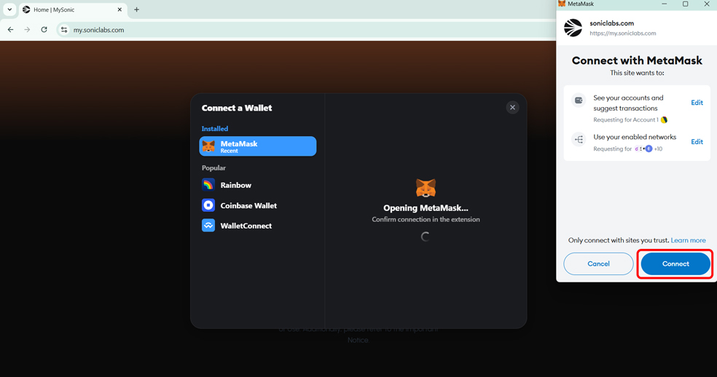Viewport: 717px width, 377px height.
Task: Open a new browser tab
Action: (136, 9)
